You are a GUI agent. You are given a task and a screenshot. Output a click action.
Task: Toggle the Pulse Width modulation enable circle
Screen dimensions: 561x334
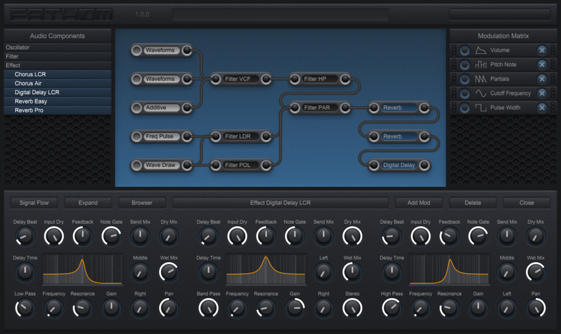pyautogui.click(x=465, y=108)
